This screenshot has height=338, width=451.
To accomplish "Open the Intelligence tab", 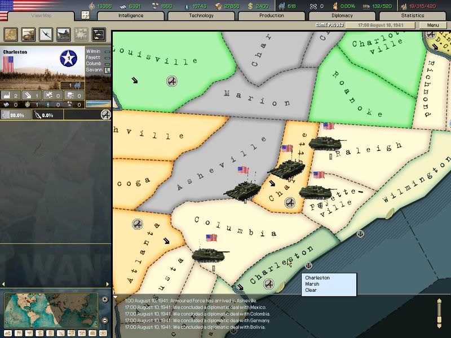I will point(131,16).
